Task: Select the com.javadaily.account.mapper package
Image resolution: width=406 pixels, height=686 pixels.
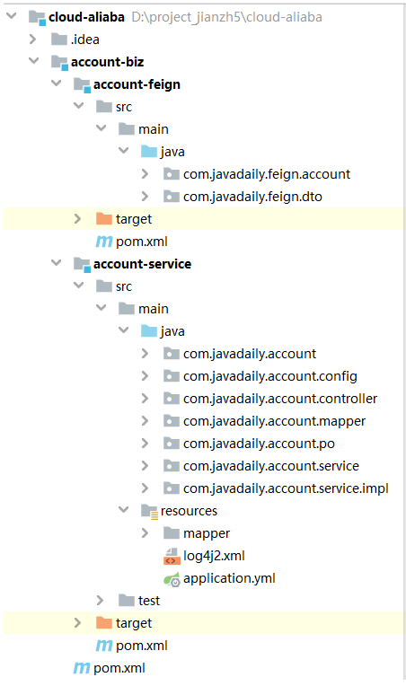Action: 274,421
